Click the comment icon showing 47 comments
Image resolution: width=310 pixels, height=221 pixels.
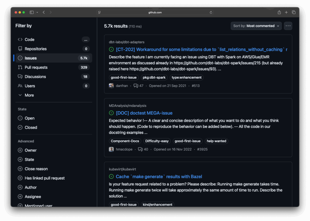point(136,86)
